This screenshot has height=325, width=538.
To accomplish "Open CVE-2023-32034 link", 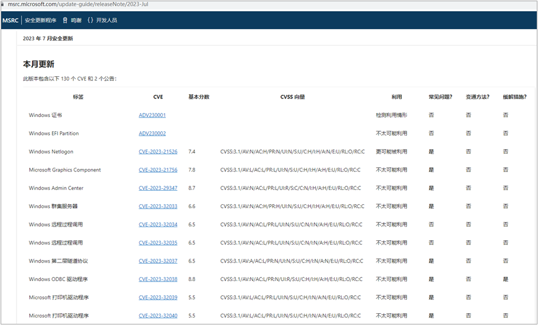I will pos(158,225).
